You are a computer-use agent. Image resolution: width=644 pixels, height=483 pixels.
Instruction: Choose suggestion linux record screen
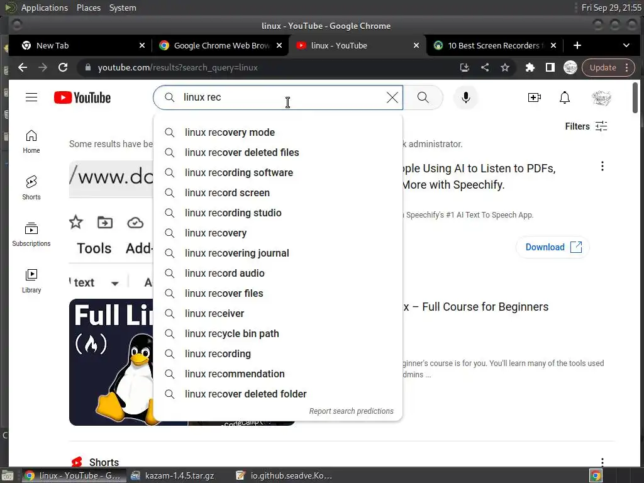coord(277,192)
